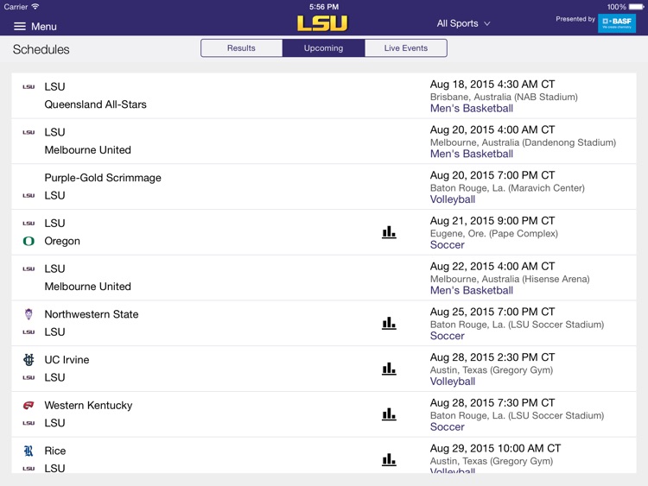The height and width of the screenshot is (486, 648).
Task: Open stats icon for Northwestern State game
Action: click(389, 323)
